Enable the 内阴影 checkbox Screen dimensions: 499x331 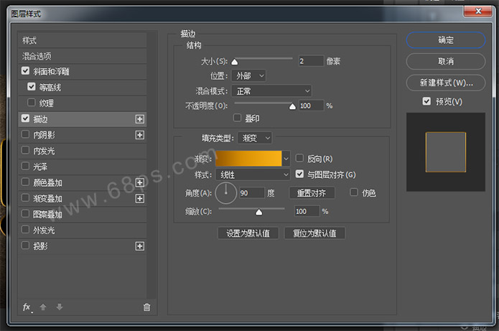pyautogui.click(x=25, y=134)
